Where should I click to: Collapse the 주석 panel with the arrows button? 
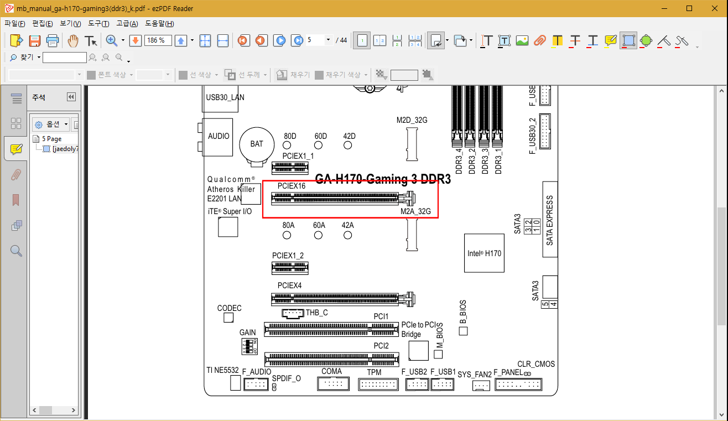point(71,97)
